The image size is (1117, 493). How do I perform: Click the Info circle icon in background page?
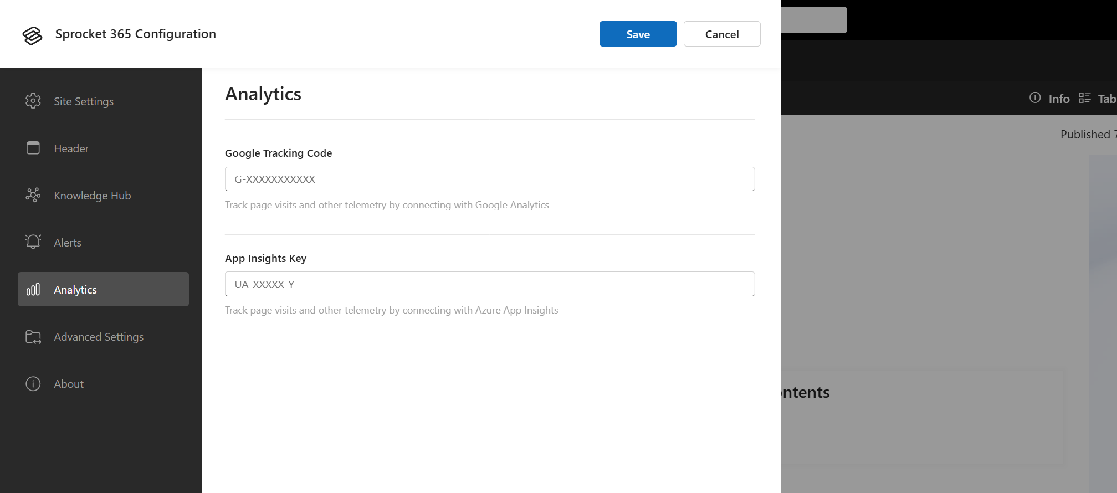tap(1035, 98)
